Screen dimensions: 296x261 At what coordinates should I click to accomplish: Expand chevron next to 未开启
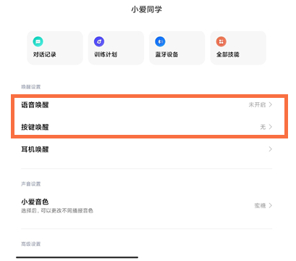pos(271,104)
